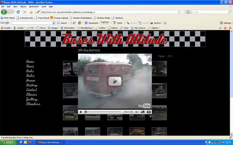Screen dimensions: 233x145
Task: Close the video popup with the X
Action: coord(150,116)
